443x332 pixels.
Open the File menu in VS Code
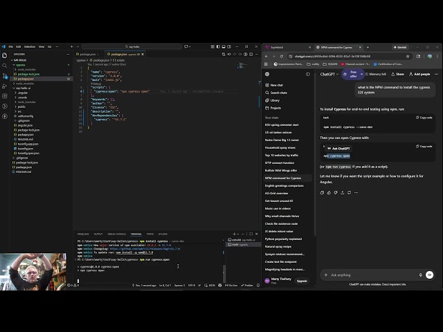11,46
